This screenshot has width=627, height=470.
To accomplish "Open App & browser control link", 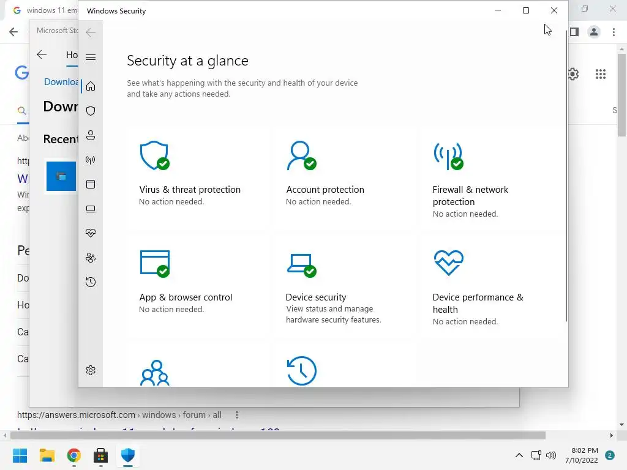I will (186, 297).
